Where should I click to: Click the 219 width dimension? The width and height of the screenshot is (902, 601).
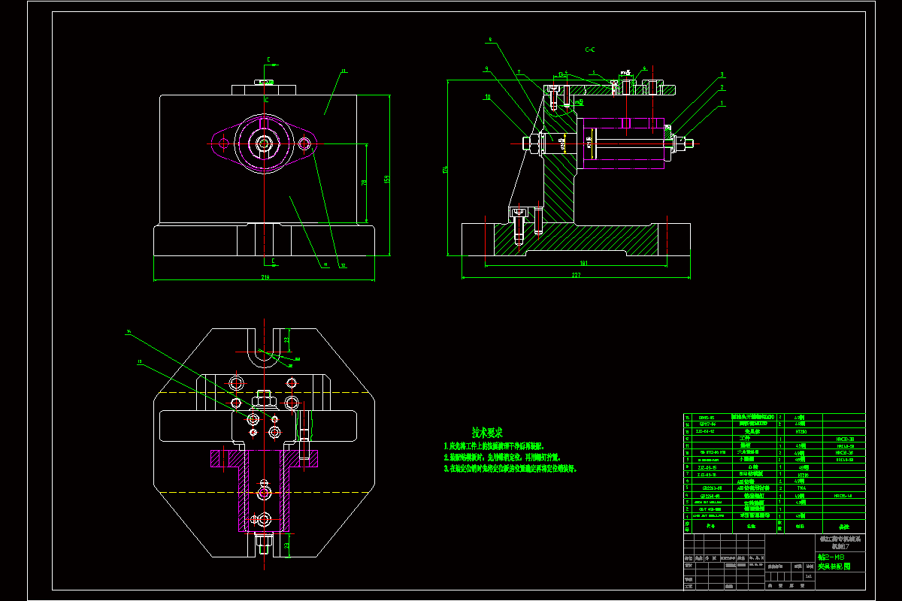coord(265,277)
